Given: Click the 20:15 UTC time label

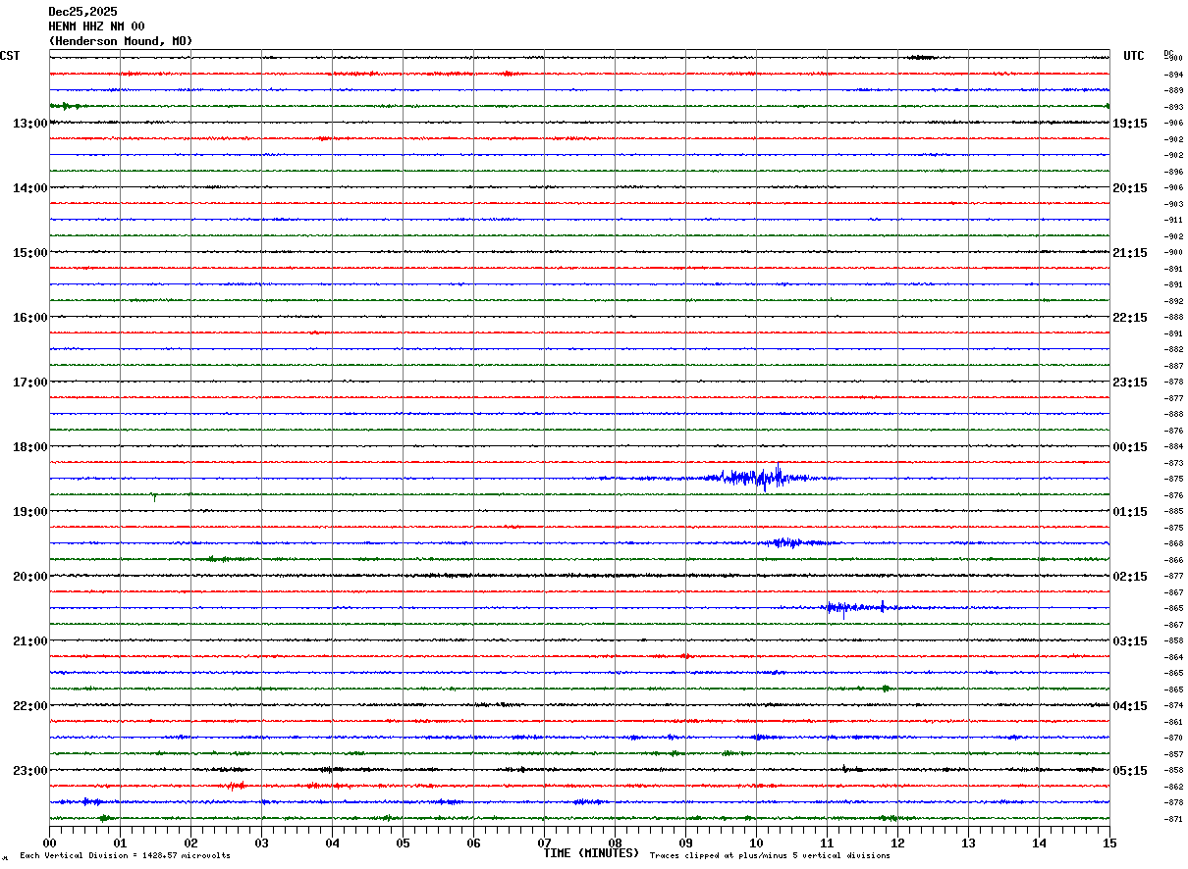Looking at the screenshot, I should pos(1129,187).
